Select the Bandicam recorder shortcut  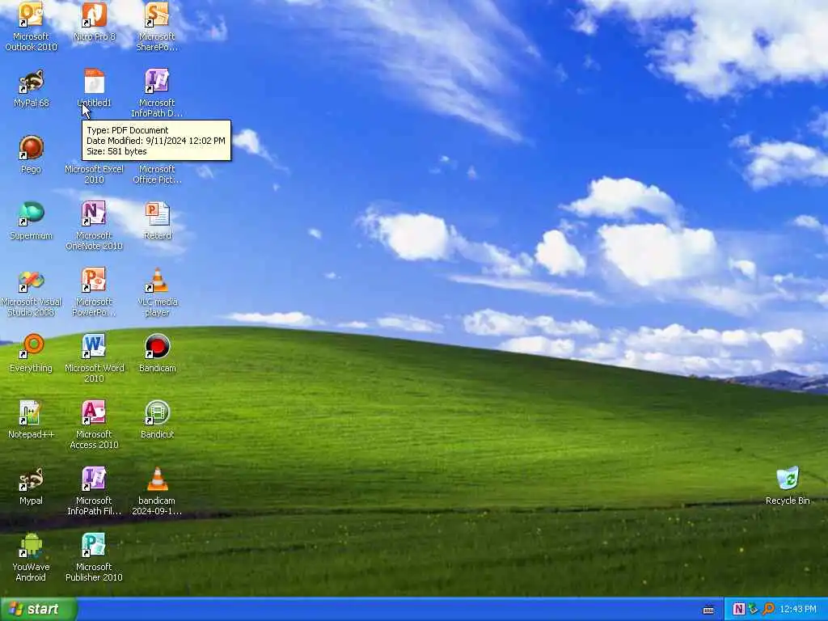click(158, 346)
